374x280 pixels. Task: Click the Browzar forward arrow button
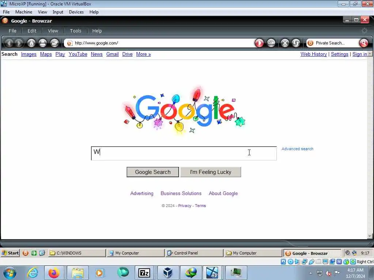[x=19, y=43]
